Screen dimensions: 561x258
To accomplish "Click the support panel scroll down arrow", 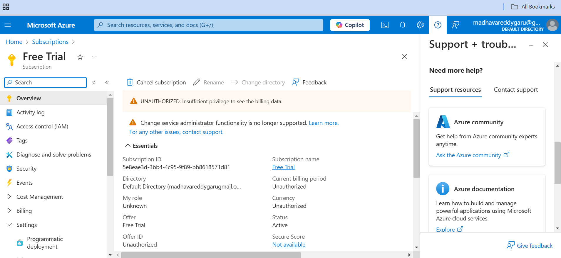I will tap(557, 228).
